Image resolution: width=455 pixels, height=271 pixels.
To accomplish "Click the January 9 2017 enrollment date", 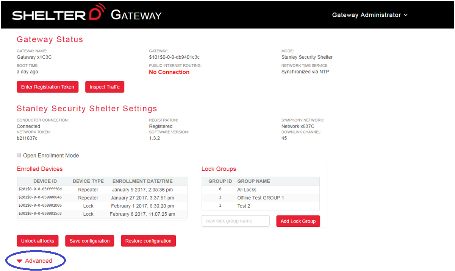I will click(142, 190).
